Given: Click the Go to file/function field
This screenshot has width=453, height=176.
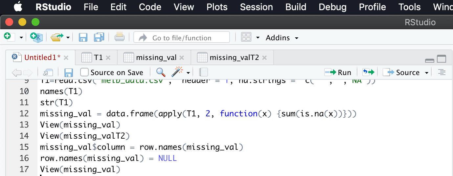Looking at the screenshot, I should [x=182, y=37].
